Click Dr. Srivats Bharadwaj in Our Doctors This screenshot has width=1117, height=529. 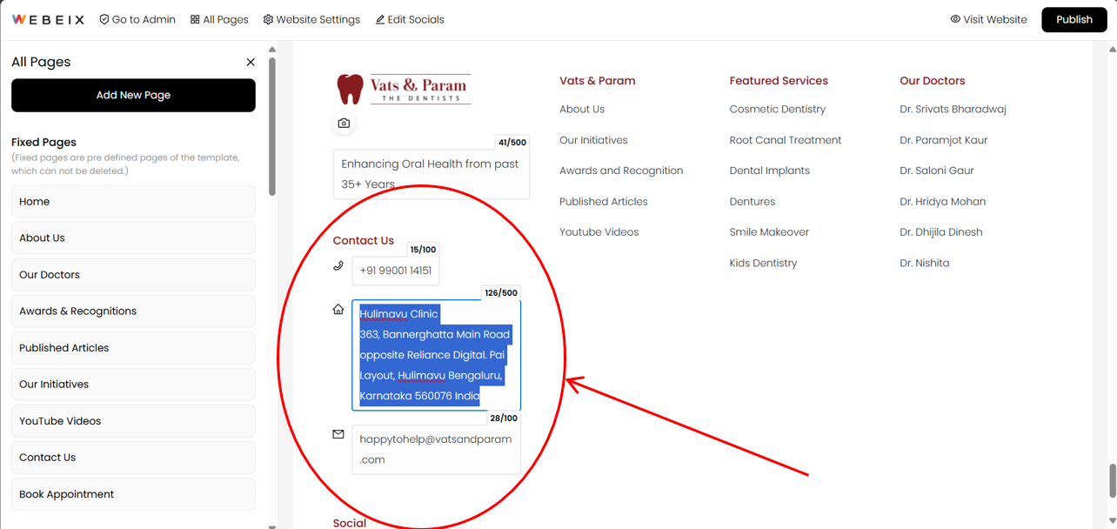pyautogui.click(x=953, y=109)
